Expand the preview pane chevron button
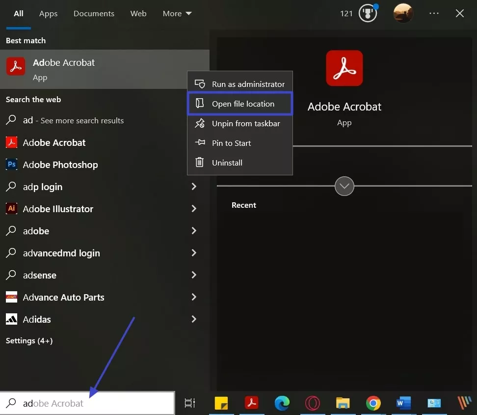This screenshot has width=477, height=415. click(344, 186)
